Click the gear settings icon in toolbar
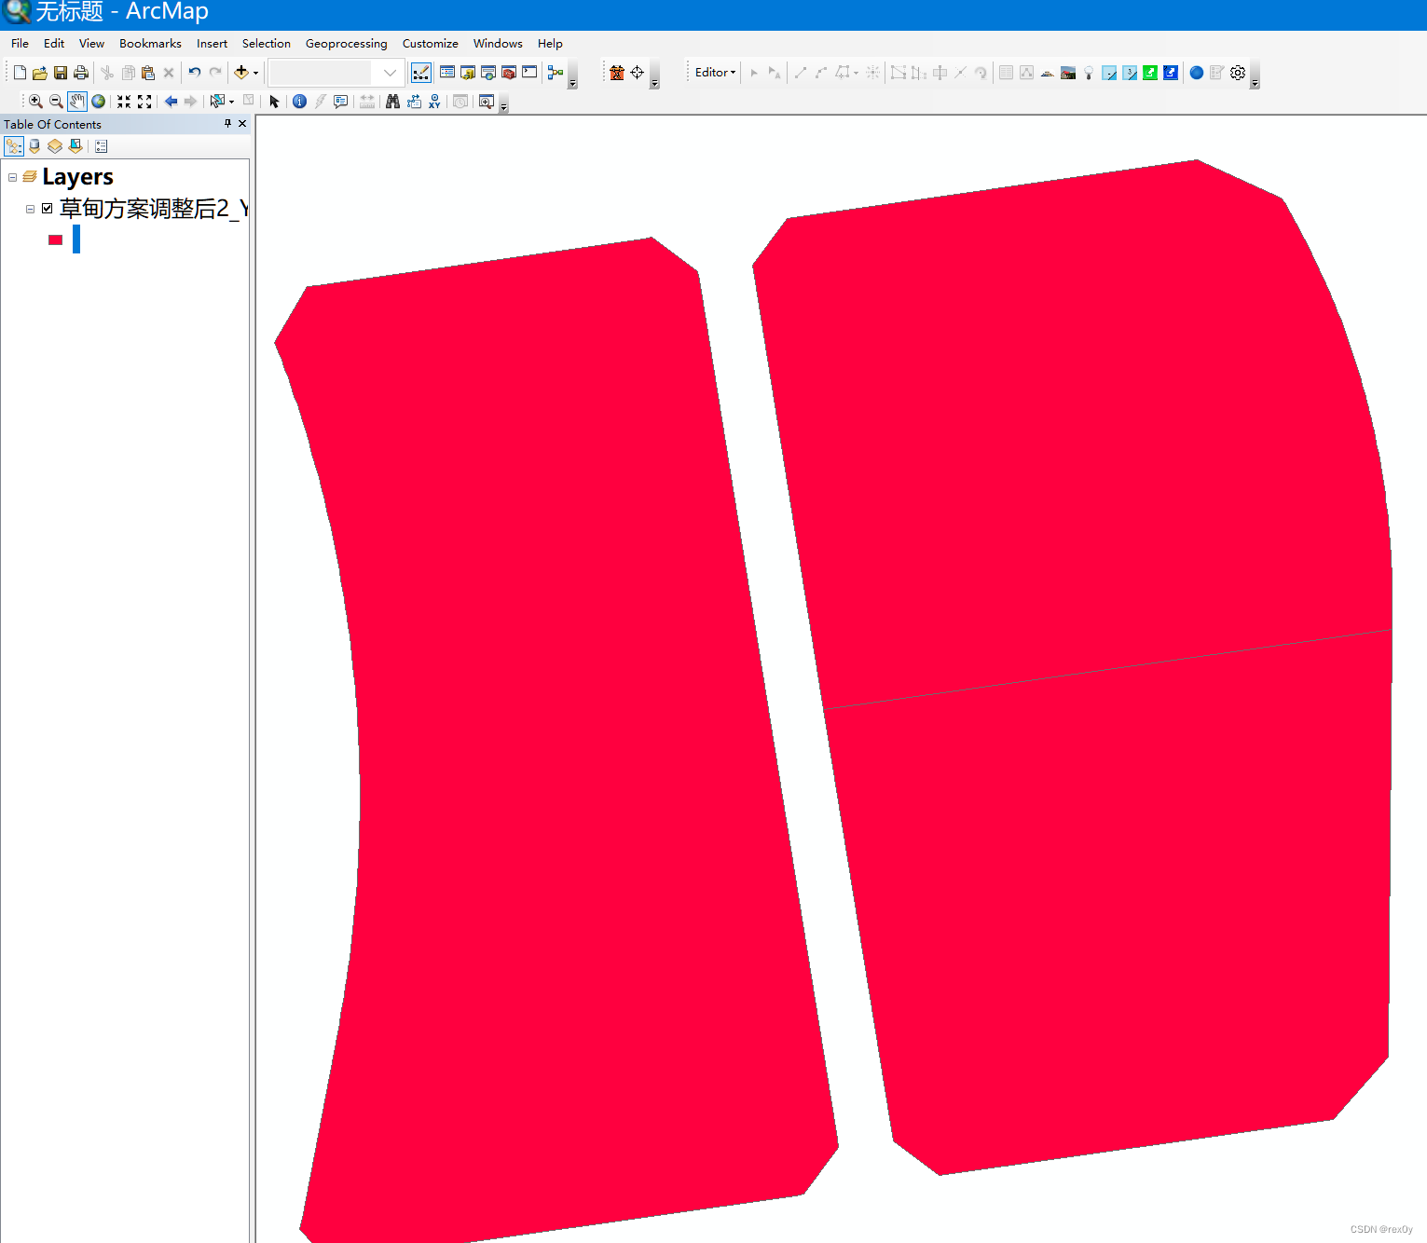Viewport: 1427px width, 1243px height. point(1238,73)
